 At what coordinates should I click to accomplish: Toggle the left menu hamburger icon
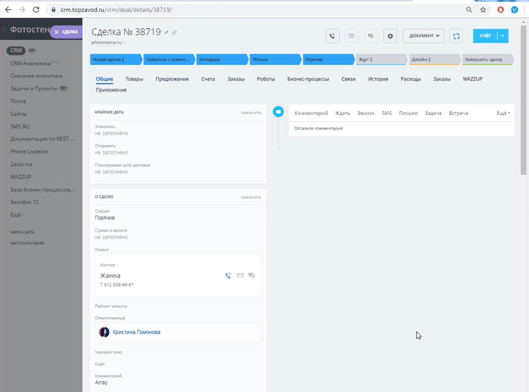[4, 29]
